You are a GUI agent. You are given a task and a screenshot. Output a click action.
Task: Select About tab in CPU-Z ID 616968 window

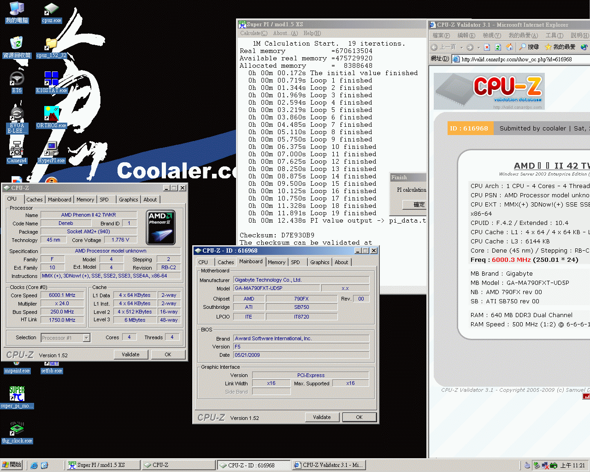click(x=342, y=262)
